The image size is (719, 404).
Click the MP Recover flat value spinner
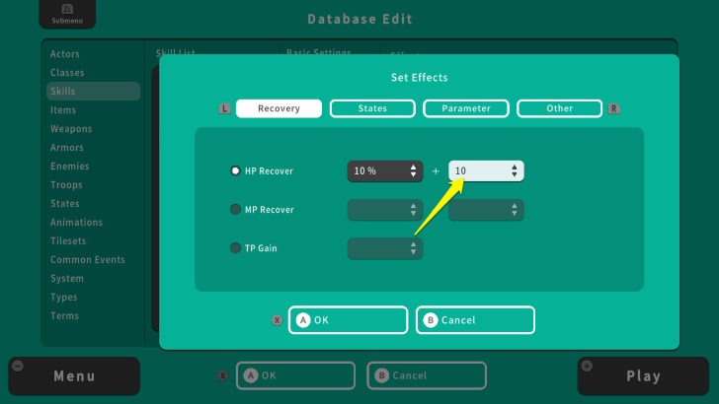point(486,210)
